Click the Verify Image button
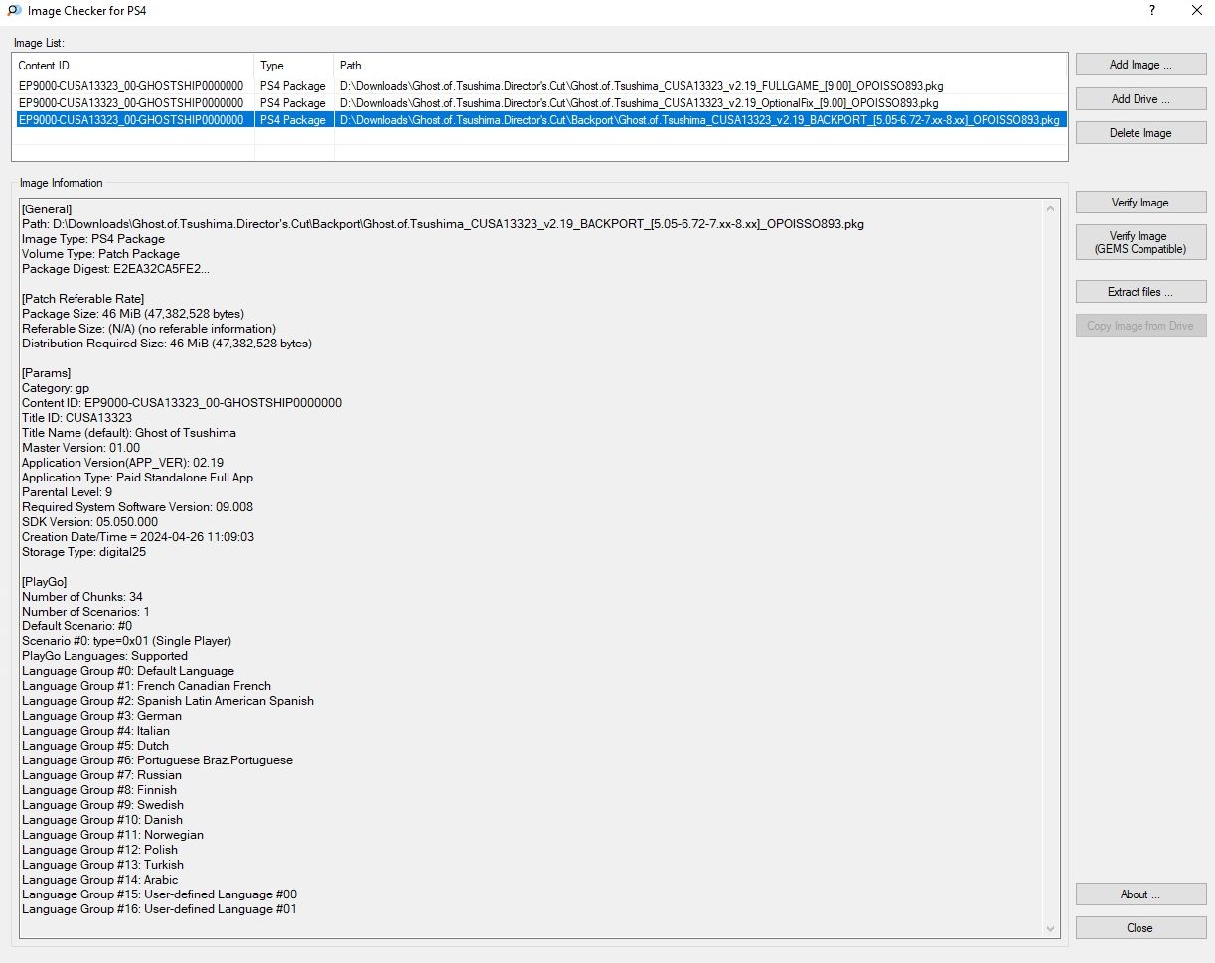This screenshot has height=963, width=1215. [x=1140, y=203]
